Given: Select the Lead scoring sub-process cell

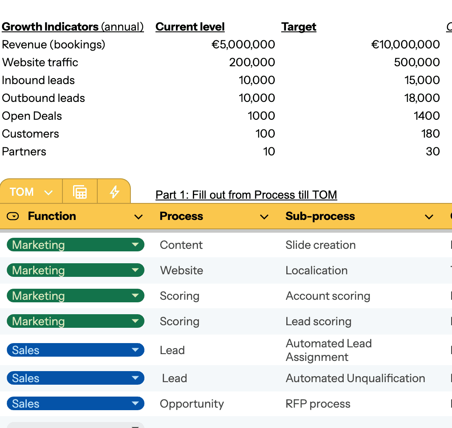Looking at the screenshot, I should 319,321.
